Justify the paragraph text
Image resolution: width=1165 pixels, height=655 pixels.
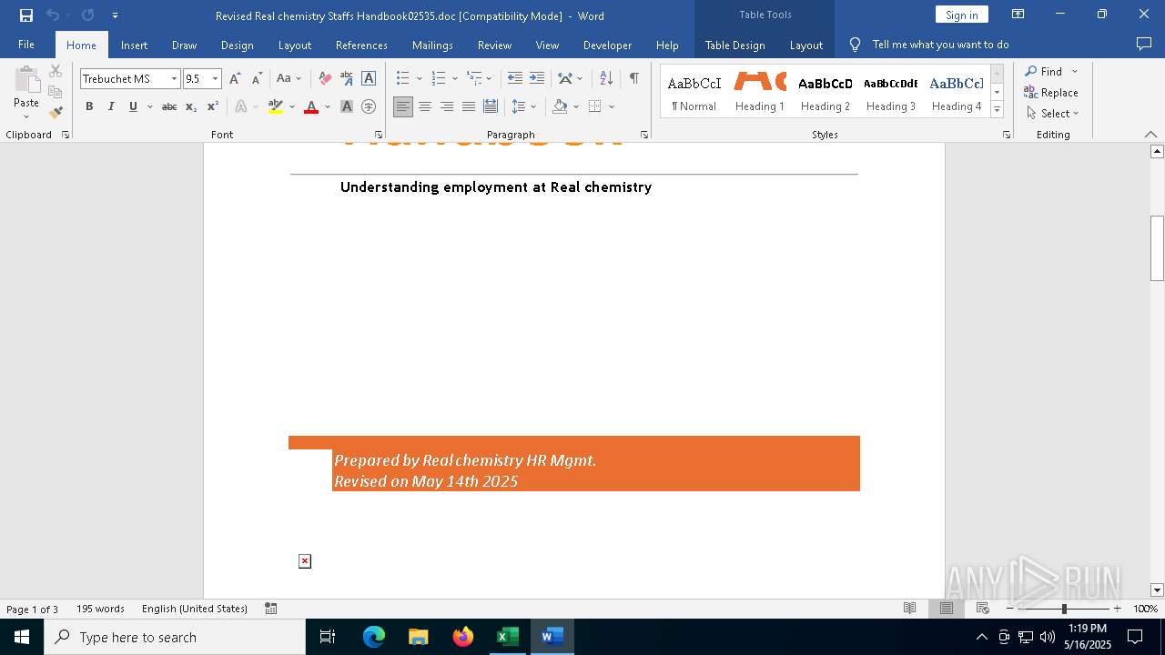click(x=469, y=106)
